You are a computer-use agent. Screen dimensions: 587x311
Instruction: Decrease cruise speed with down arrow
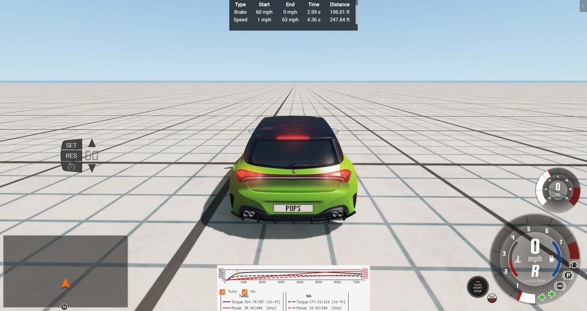(92, 168)
